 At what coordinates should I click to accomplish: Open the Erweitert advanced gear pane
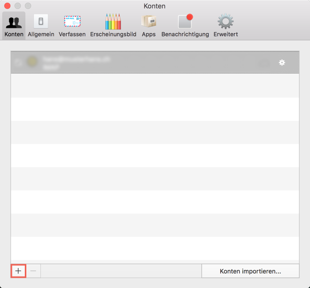click(225, 25)
